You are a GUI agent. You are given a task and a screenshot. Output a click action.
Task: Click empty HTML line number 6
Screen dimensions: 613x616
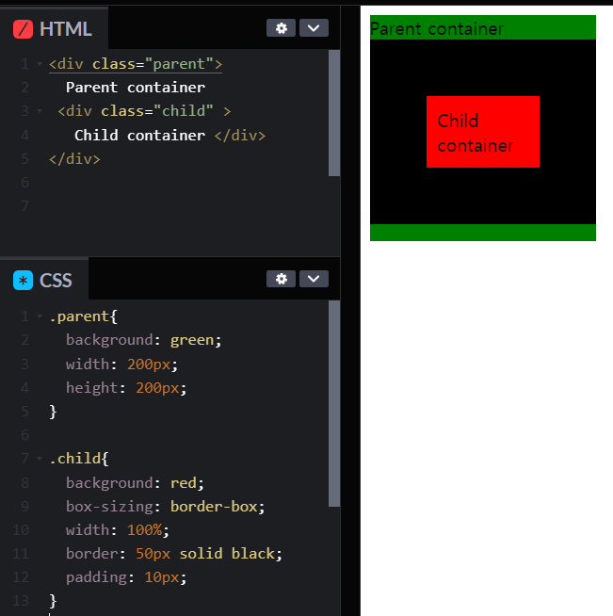[x=24, y=183]
